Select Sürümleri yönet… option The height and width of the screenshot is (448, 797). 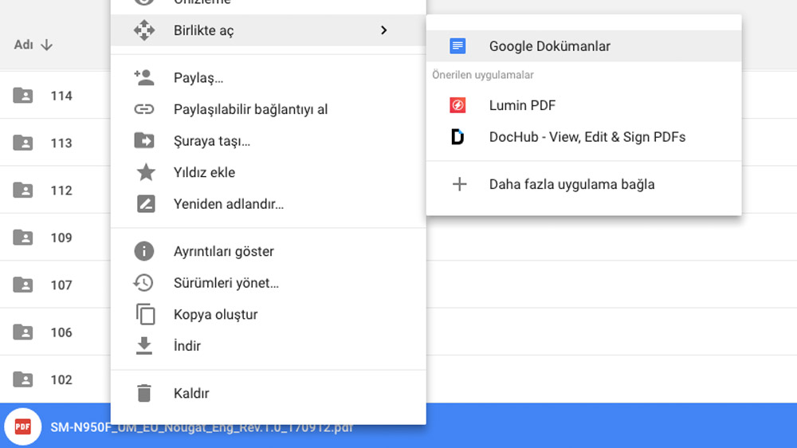click(268, 283)
